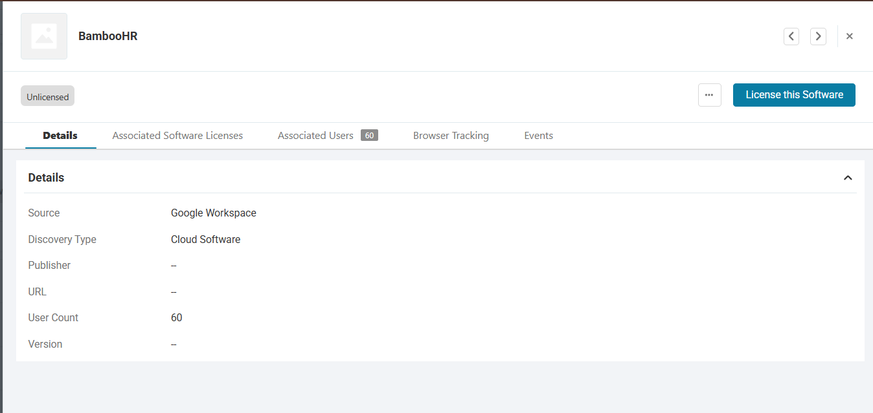
Task: Click the Discovery Type field label
Action: tap(62, 239)
